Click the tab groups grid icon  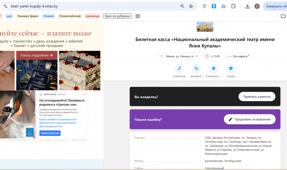point(138,16)
